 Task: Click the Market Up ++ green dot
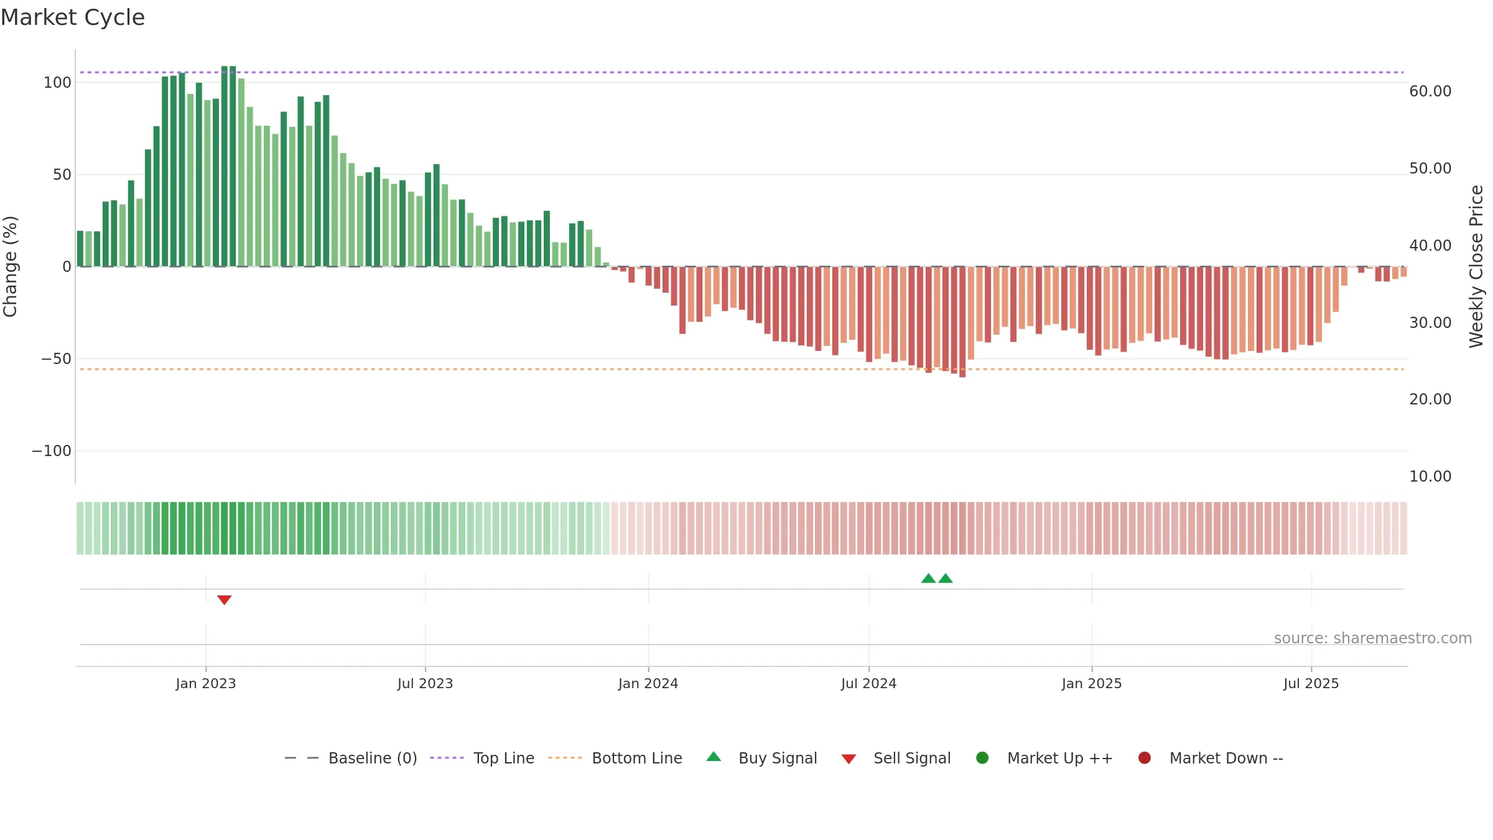tap(982, 758)
